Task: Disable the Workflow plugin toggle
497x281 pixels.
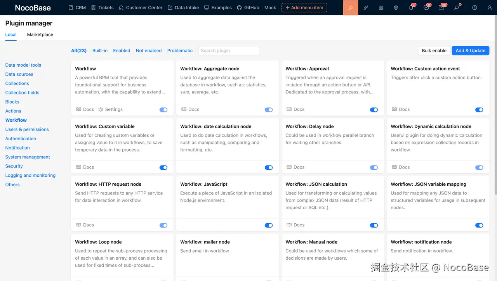Action: tap(163, 110)
